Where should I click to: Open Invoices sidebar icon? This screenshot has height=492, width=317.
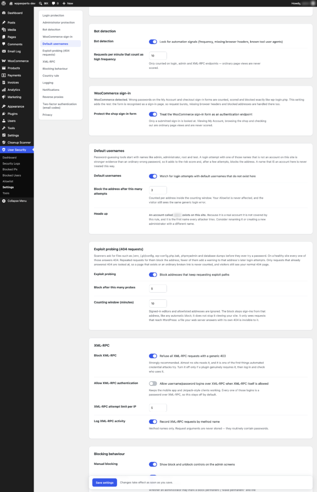click(4, 82)
